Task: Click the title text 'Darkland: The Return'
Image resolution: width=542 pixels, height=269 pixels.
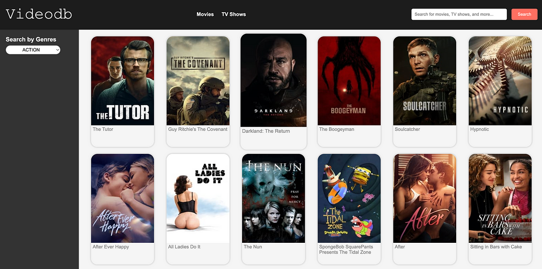Action: [266, 131]
